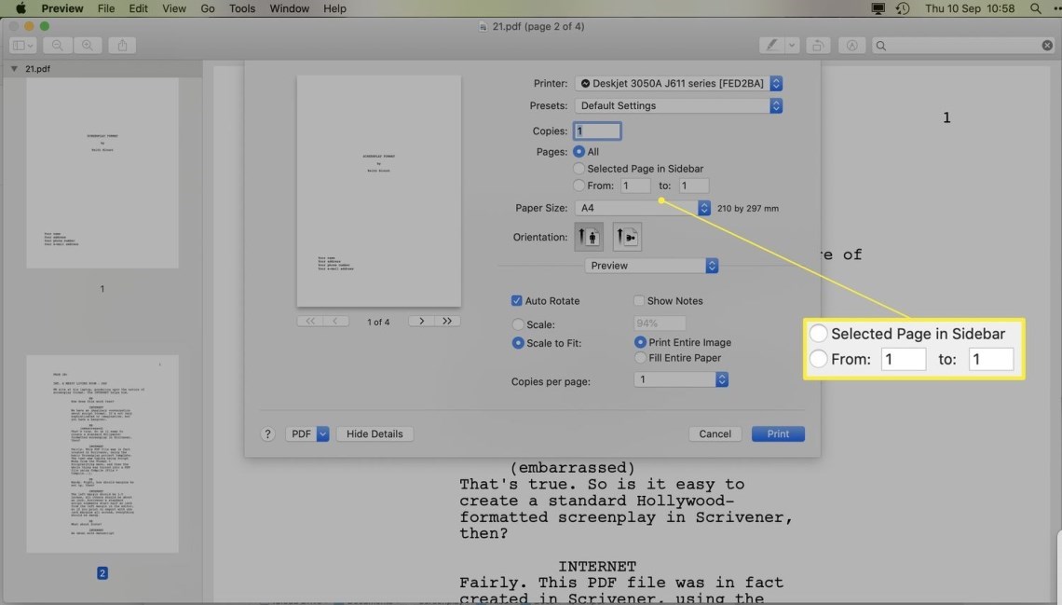Image resolution: width=1062 pixels, height=605 pixels.
Task: Open the PDF dropdown in the print dialog
Action: [x=307, y=433]
